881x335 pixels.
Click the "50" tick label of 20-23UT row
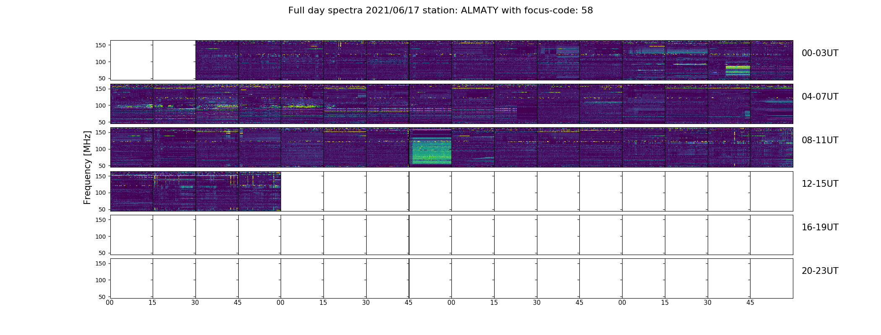pos(102,297)
